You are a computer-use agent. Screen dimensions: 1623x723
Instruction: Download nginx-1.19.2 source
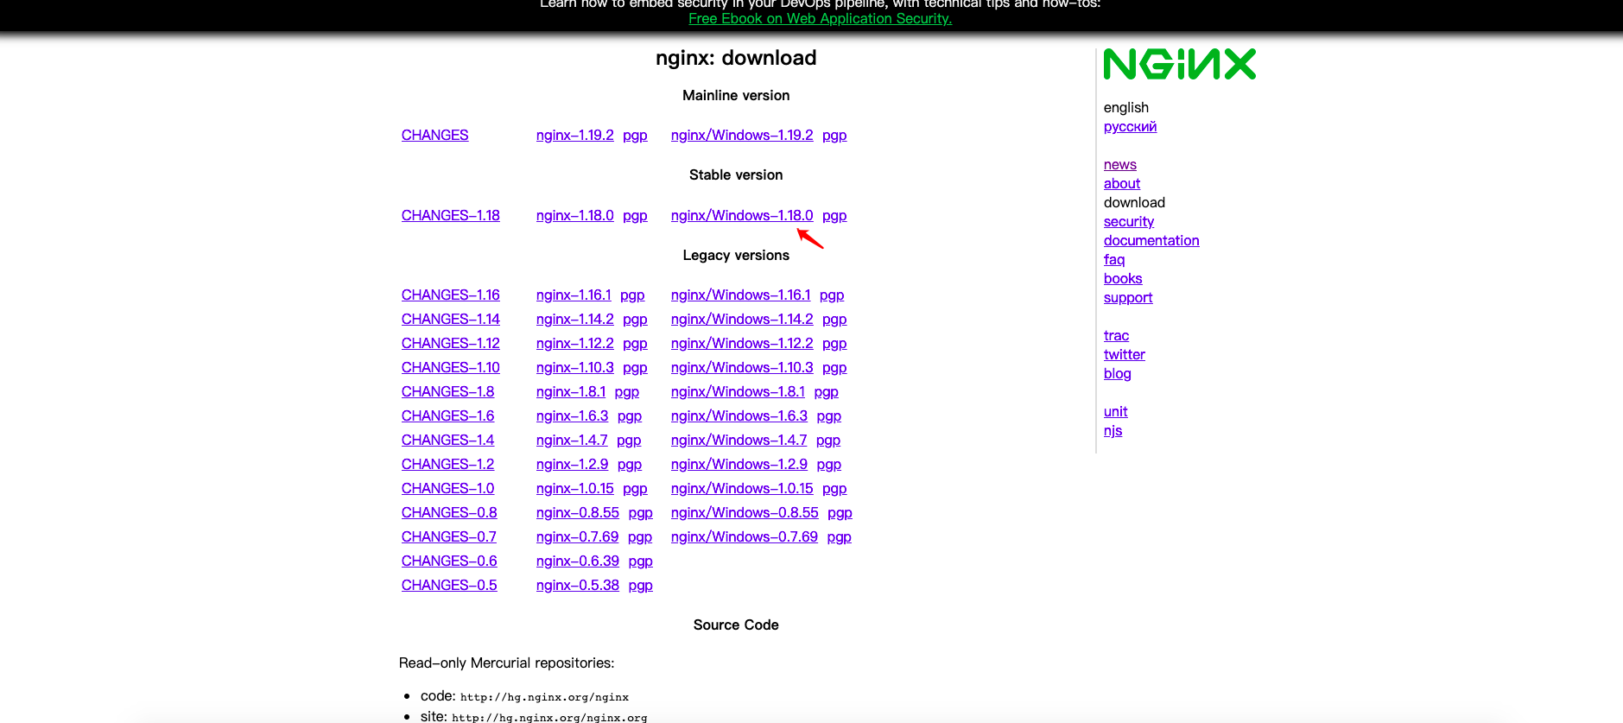pos(574,136)
